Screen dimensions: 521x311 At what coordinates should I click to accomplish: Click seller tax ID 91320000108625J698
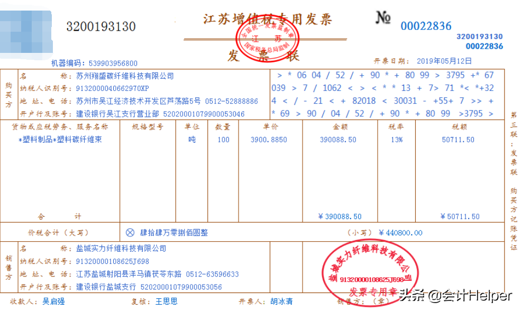point(112,261)
